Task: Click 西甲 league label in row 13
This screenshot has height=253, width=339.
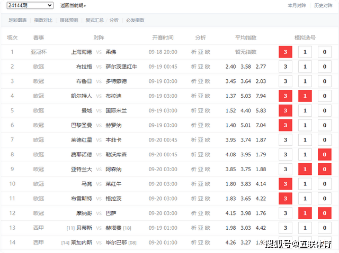Action: pos(39,228)
